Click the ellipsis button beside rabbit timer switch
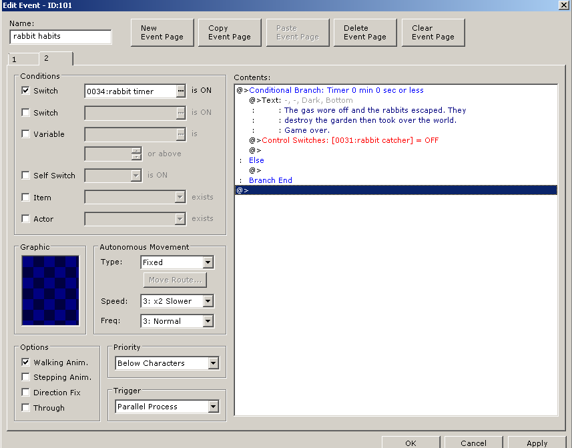 tap(181, 91)
